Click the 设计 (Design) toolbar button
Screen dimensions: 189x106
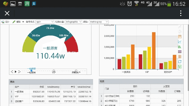[x=6, y=22]
